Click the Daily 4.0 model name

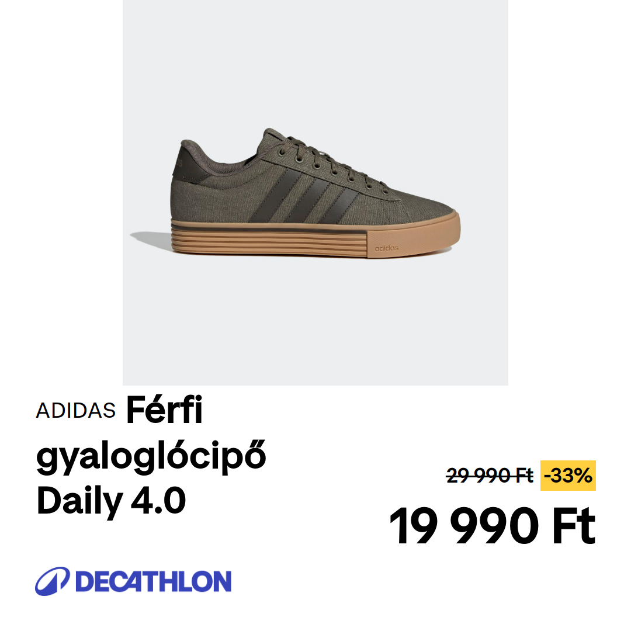tap(111, 501)
